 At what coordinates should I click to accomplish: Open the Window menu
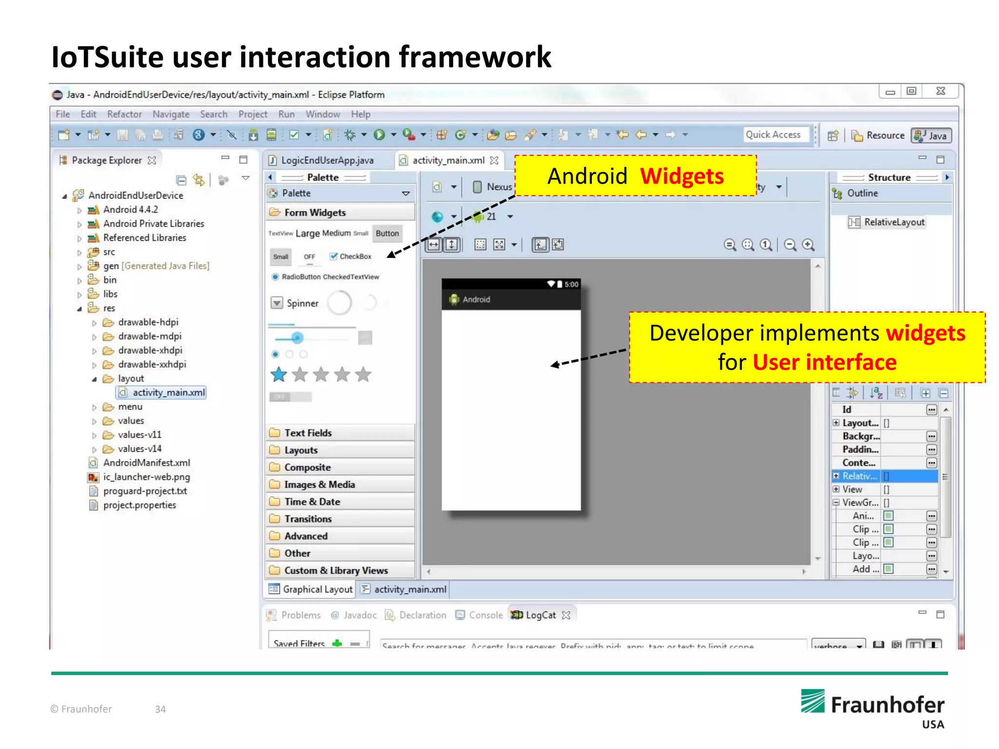pos(323,114)
